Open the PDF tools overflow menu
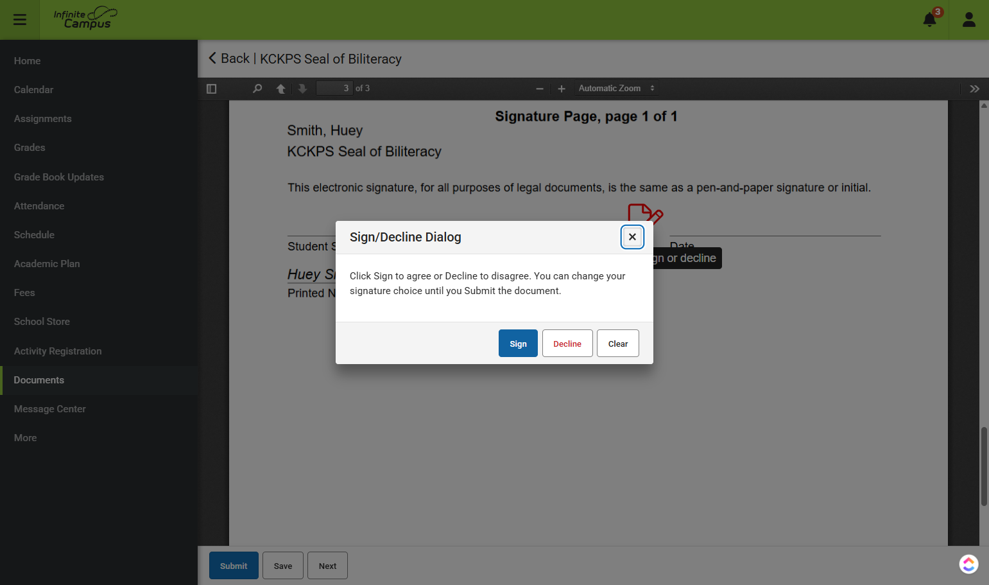This screenshot has width=989, height=585. [x=975, y=89]
